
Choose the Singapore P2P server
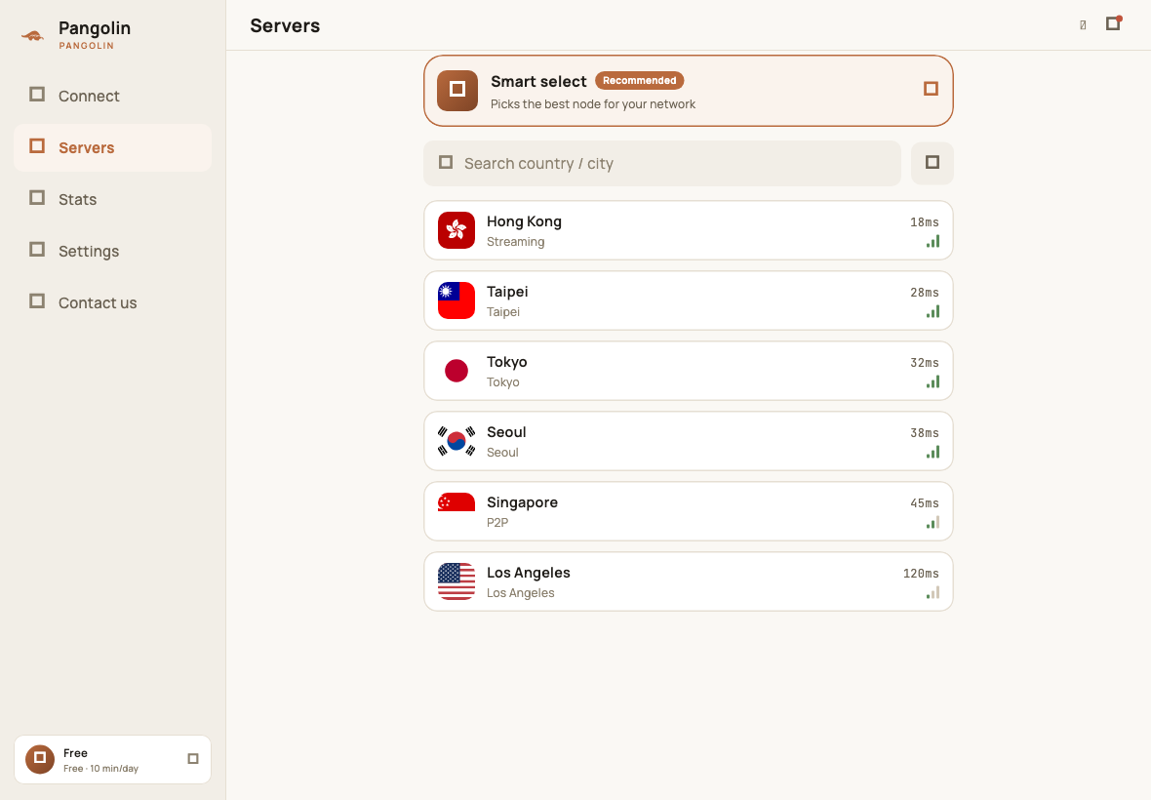click(689, 511)
